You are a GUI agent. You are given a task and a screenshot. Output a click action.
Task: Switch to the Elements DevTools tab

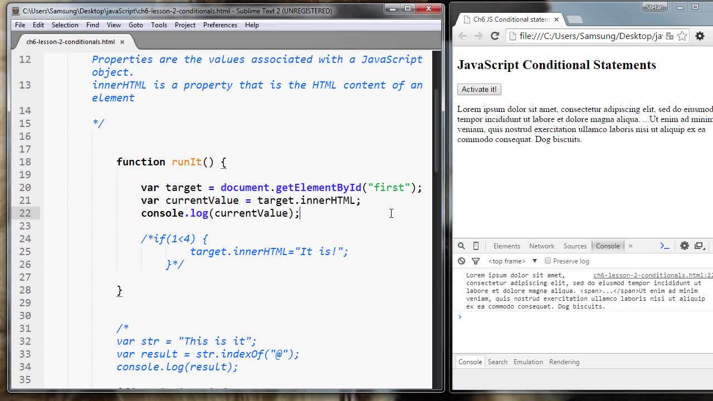pos(506,246)
